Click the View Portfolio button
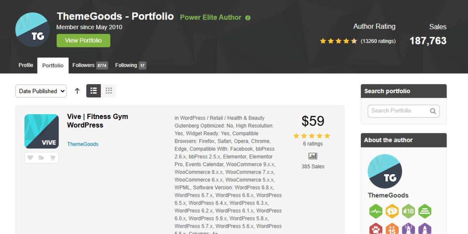Screen dimensions: 468x234 (x=83, y=41)
